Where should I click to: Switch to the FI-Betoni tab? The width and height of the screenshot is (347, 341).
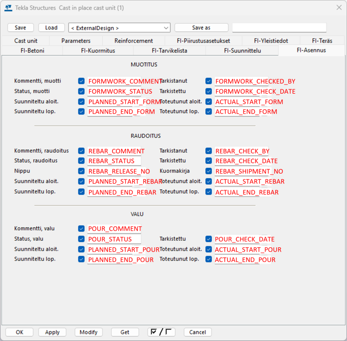click(x=32, y=50)
